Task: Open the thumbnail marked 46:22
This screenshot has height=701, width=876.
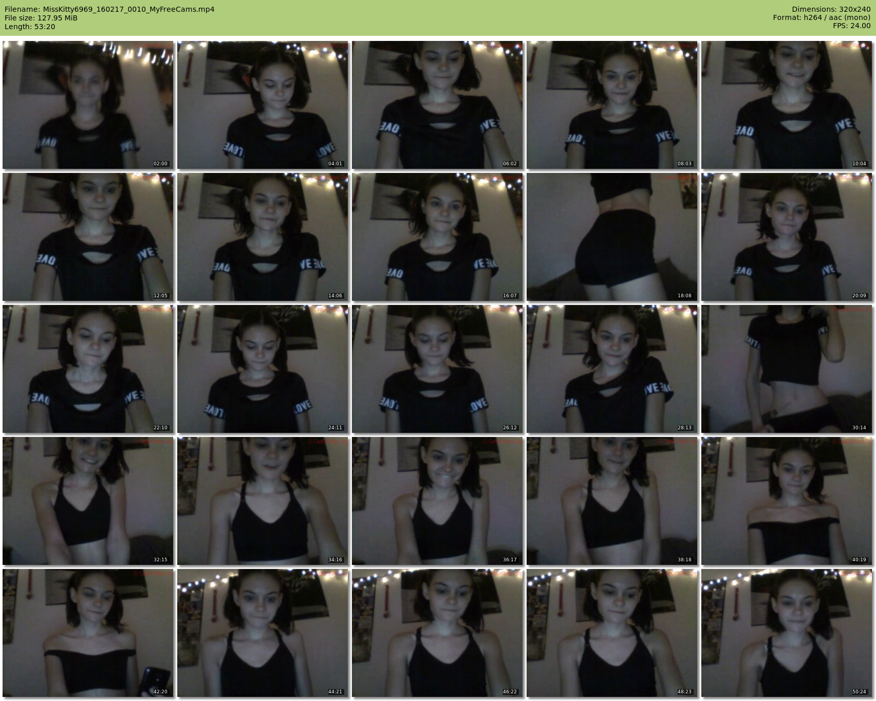Action: (437, 633)
